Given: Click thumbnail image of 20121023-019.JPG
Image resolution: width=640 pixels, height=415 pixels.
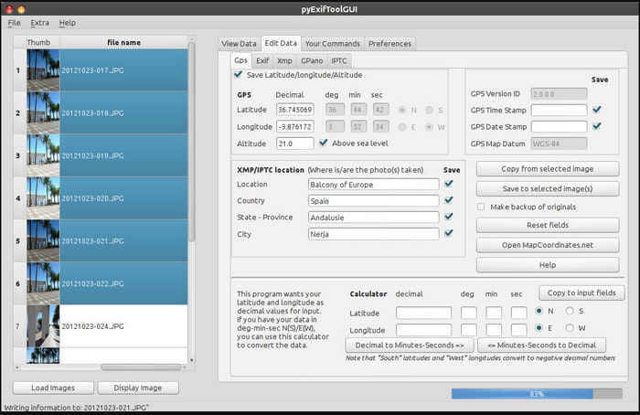Looking at the screenshot, I should 43,155.
